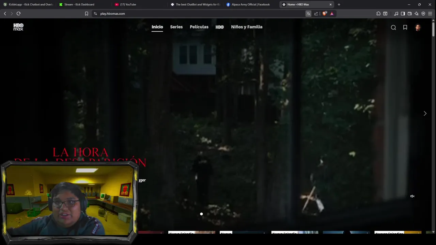Select the first carousel indicator dot

[201, 214]
